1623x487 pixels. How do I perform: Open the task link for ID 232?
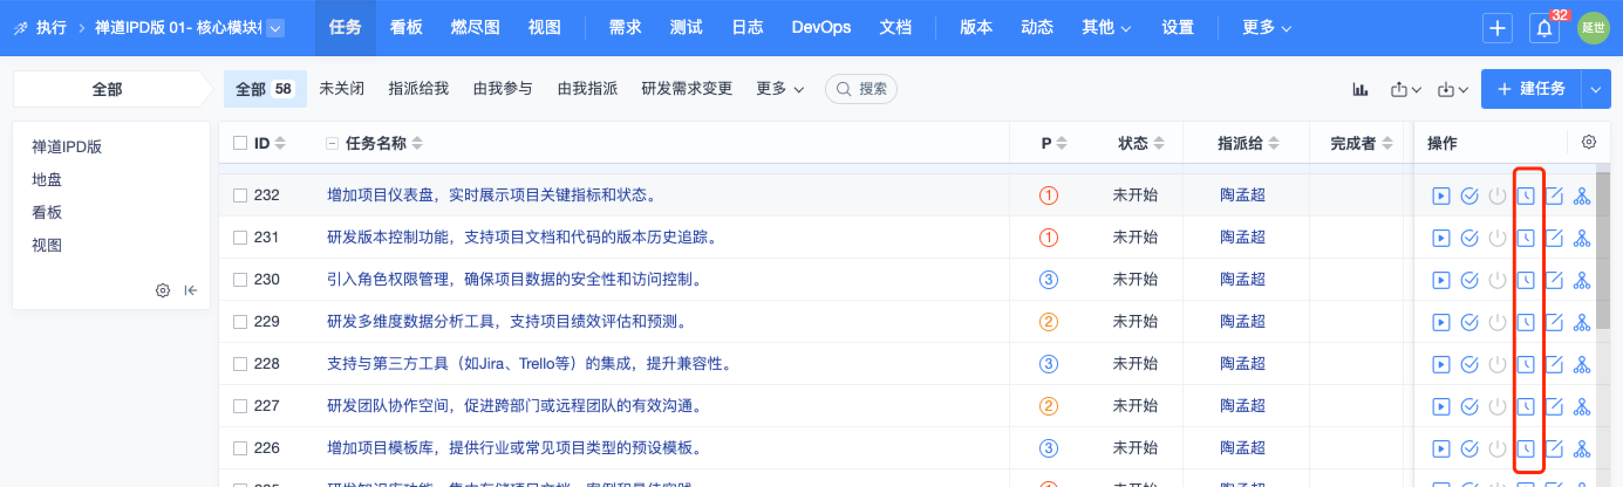pyautogui.click(x=493, y=195)
